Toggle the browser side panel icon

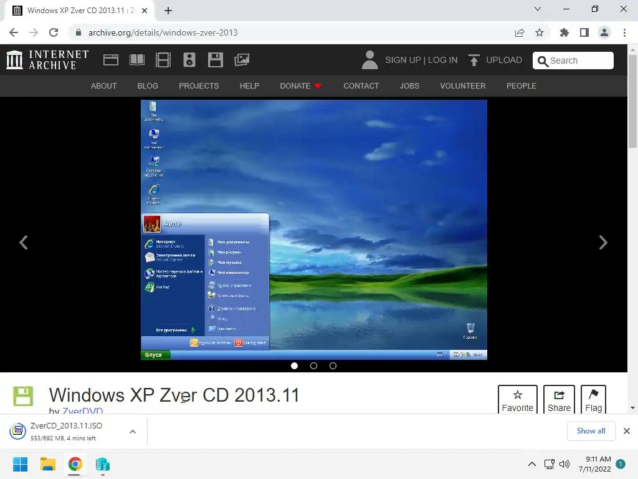pyautogui.click(x=584, y=32)
